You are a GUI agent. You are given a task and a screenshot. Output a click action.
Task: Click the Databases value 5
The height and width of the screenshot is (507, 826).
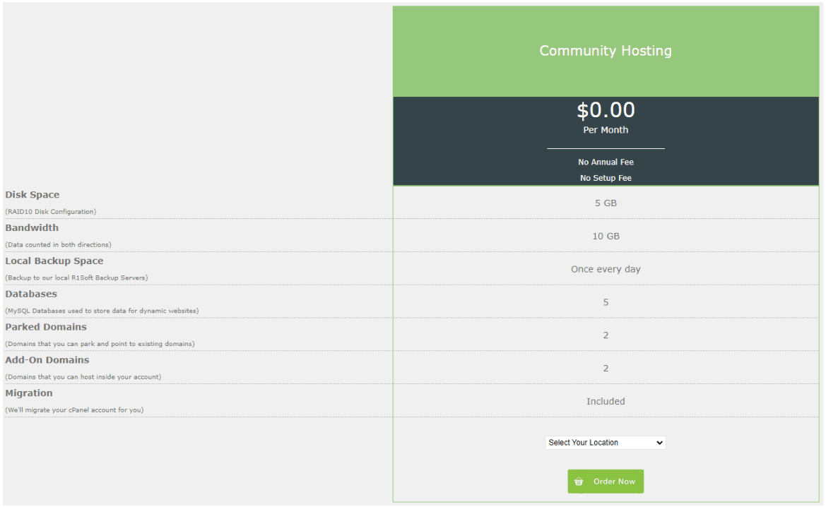point(606,302)
